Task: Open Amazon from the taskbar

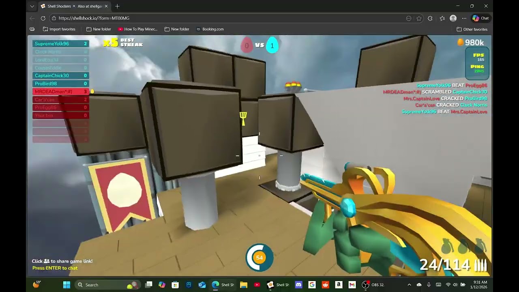Action: [x=339, y=285]
